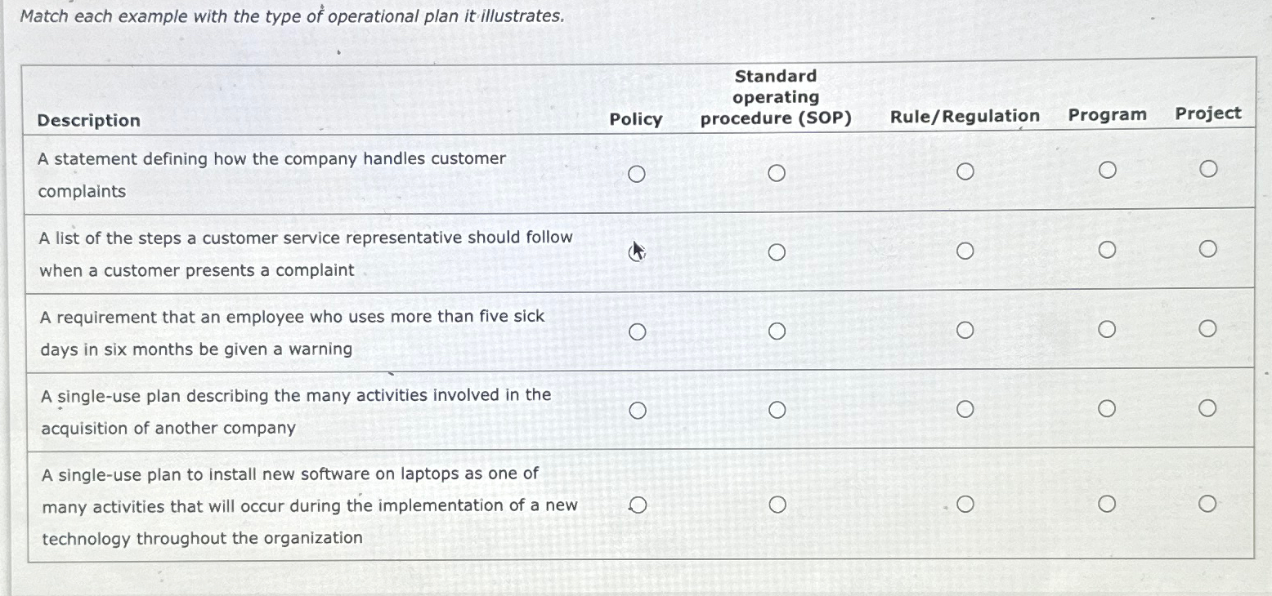Select SOP for the customer complaints statement
This screenshot has width=1272, height=596.
click(777, 172)
